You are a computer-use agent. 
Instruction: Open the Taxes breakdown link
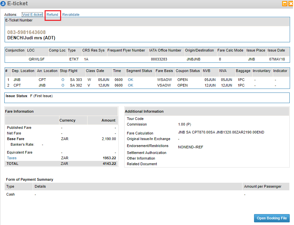click(x=11, y=158)
